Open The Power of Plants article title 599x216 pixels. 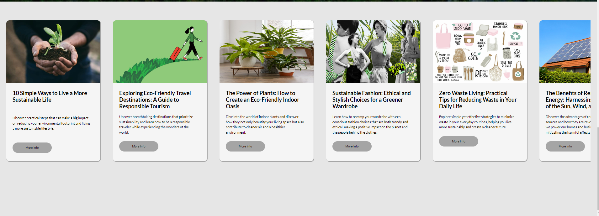(x=262, y=100)
